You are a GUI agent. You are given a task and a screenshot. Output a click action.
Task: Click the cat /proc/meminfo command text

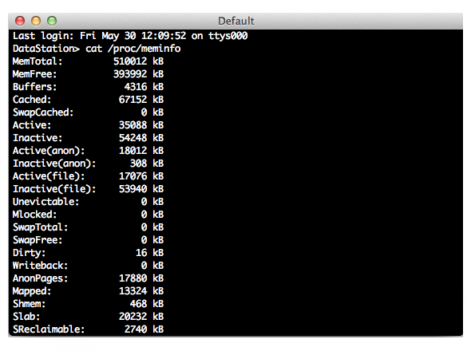click(x=133, y=49)
